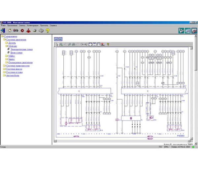The width and height of the screenshot is (198, 170).
Task: Select the pointer arrow tool above diagram
Action: pyautogui.click(x=57, y=44)
